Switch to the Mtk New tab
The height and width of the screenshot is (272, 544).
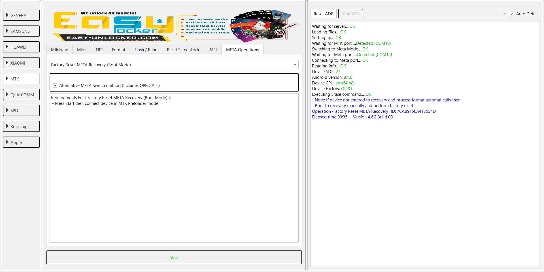point(59,50)
